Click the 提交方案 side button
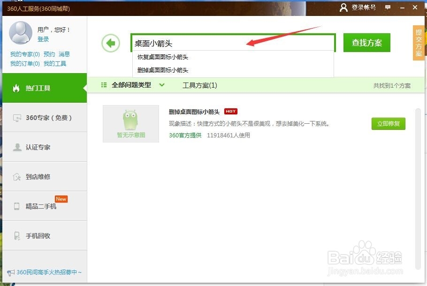 419,43
